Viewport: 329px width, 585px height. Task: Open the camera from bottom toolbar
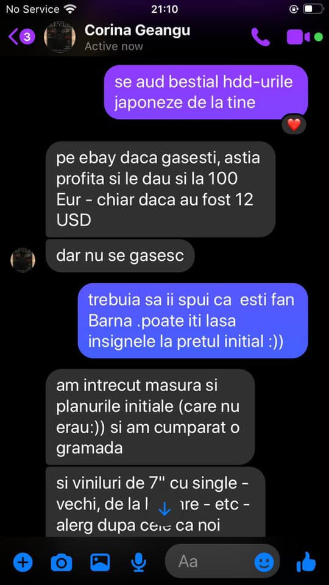coord(61,562)
